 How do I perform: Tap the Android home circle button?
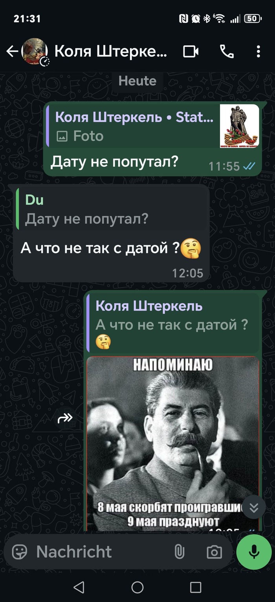(x=137, y=587)
